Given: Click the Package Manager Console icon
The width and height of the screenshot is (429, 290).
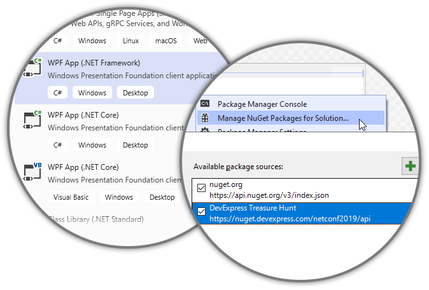Looking at the screenshot, I should (x=205, y=104).
